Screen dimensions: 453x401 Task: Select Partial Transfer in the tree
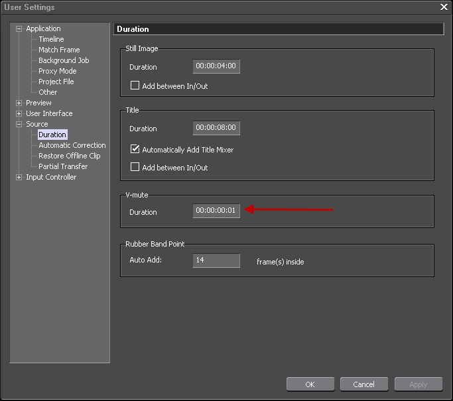(63, 166)
